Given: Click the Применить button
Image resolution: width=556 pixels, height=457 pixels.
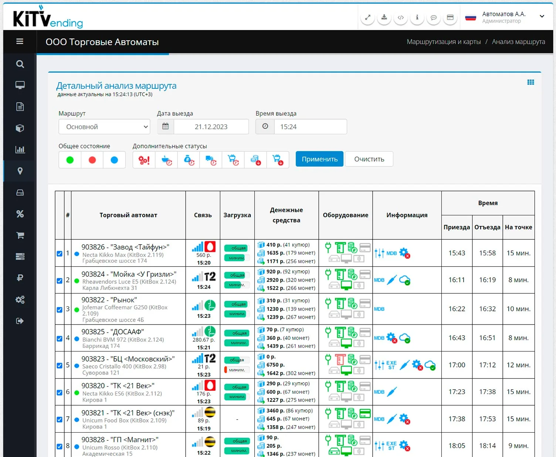Looking at the screenshot, I should click(319, 159).
